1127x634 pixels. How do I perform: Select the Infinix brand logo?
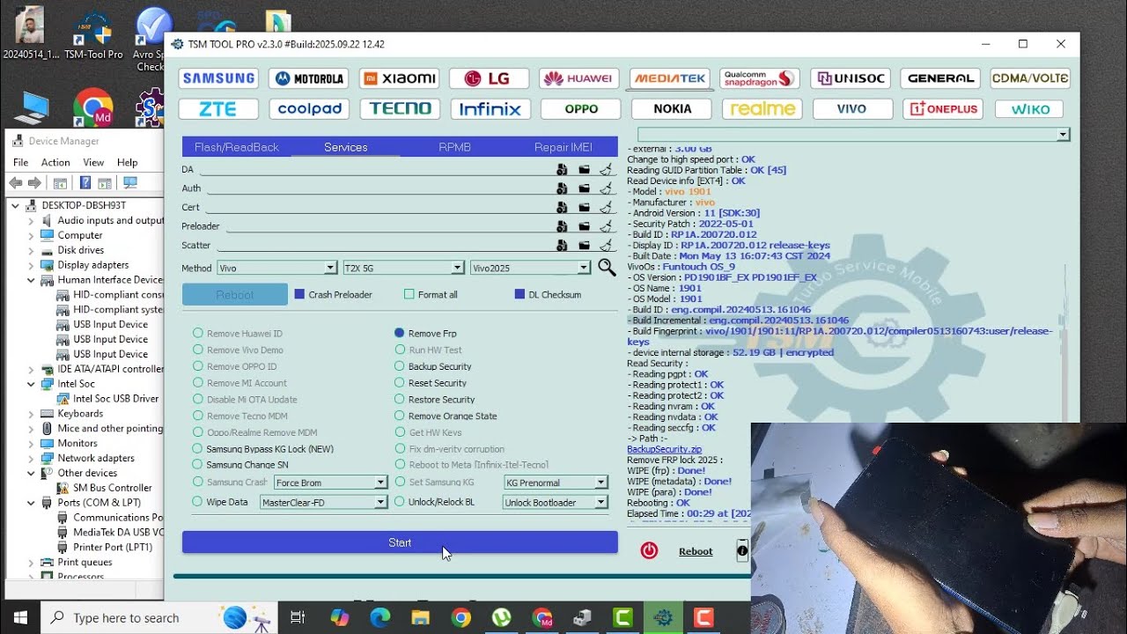pos(489,109)
